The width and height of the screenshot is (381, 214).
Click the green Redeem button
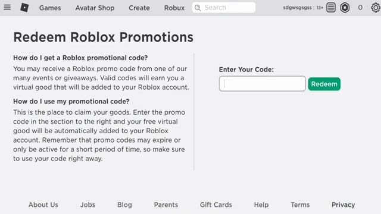tap(324, 84)
